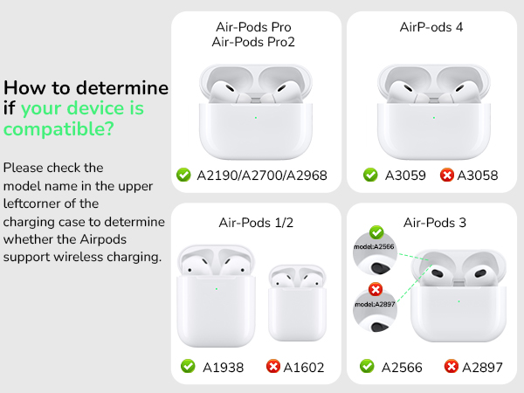The image size is (524, 393).
Task: Click the green checkmark beside the bottom A2566 label
Action: pyautogui.click(x=367, y=367)
